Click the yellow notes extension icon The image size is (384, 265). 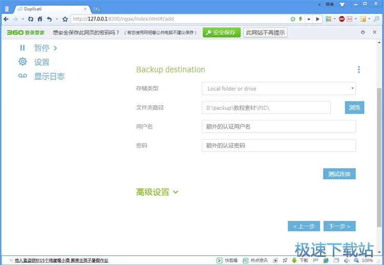tap(363, 19)
